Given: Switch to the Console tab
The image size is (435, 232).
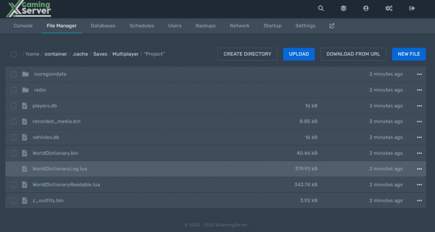Looking at the screenshot, I should coord(23,26).
